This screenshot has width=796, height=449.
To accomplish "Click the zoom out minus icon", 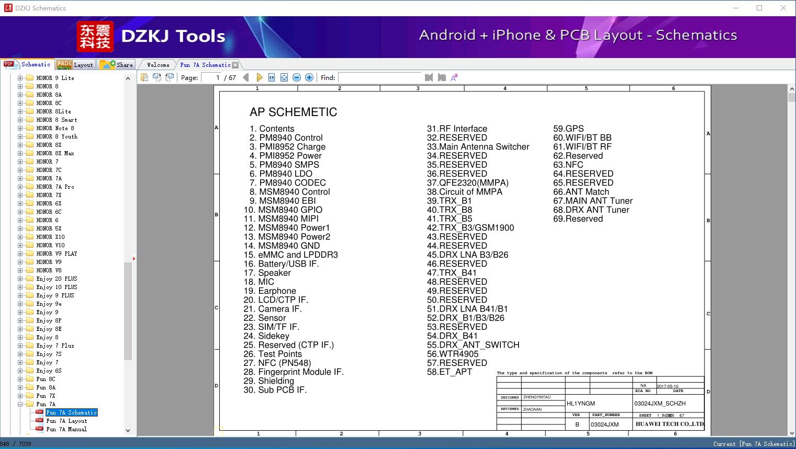I will coord(297,77).
